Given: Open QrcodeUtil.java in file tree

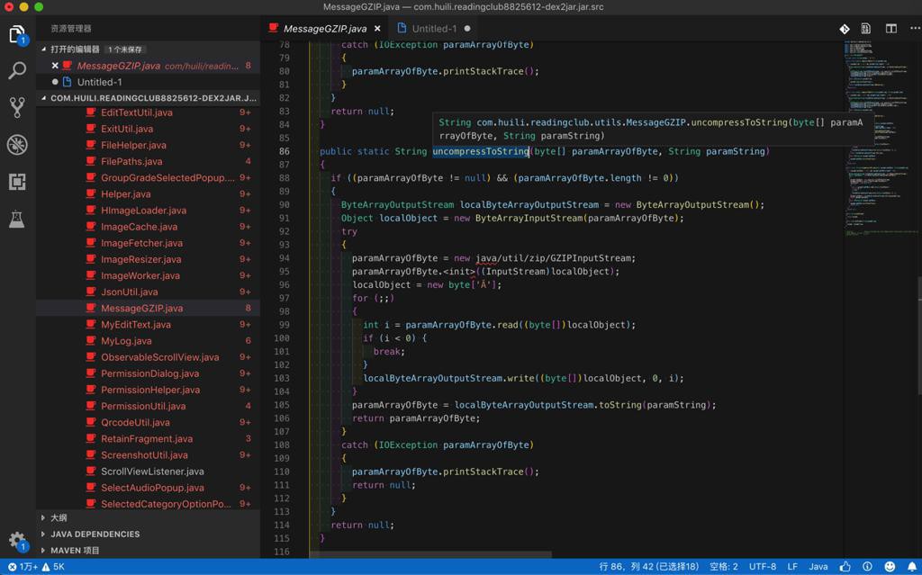Looking at the screenshot, I should pos(149,422).
